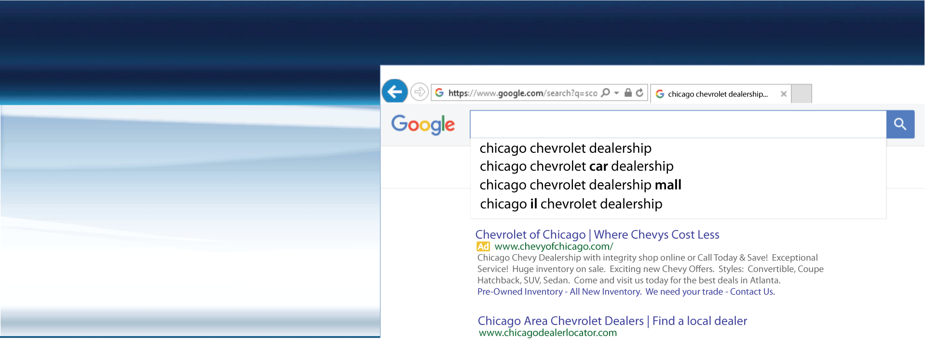Click ad description starting 'Chicago Chevy Dealership with integrity'

650,269
